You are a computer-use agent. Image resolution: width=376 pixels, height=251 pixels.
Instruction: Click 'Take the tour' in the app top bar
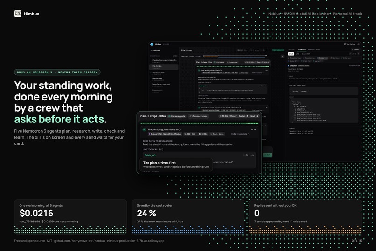click(x=349, y=44)
